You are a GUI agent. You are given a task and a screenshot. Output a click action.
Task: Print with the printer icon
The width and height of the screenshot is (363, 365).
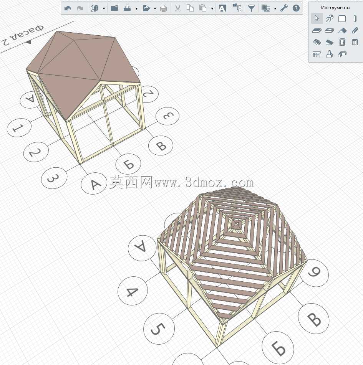[x=164, y=8]
